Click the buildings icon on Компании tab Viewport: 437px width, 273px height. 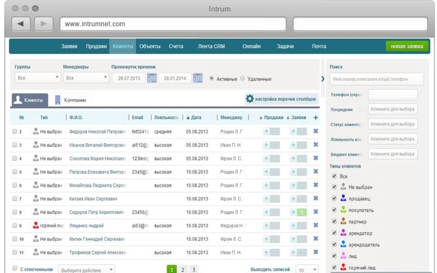(x=58, y=100)
